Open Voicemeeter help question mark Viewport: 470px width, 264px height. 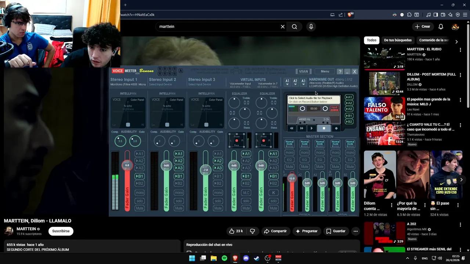tap(340, 71)
